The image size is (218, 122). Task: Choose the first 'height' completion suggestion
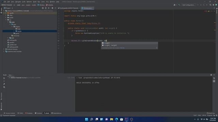[x=129, y=43]
